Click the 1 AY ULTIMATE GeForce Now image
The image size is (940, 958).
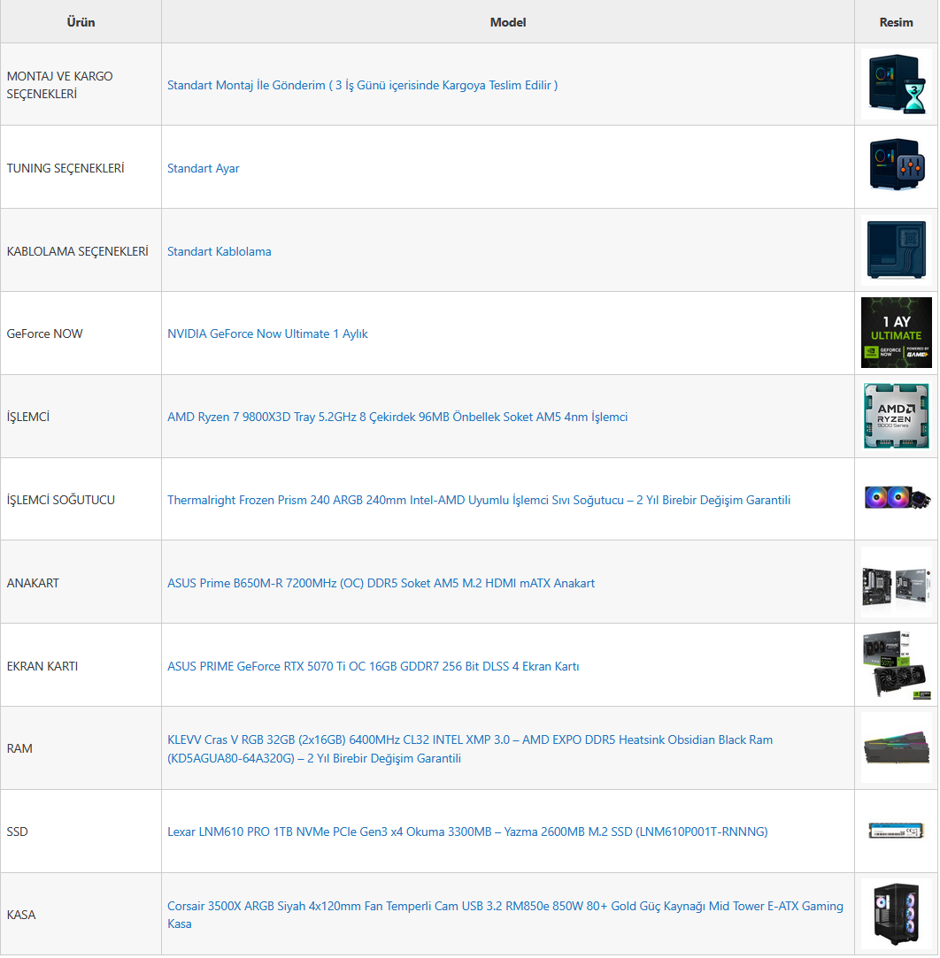(896, 333)
